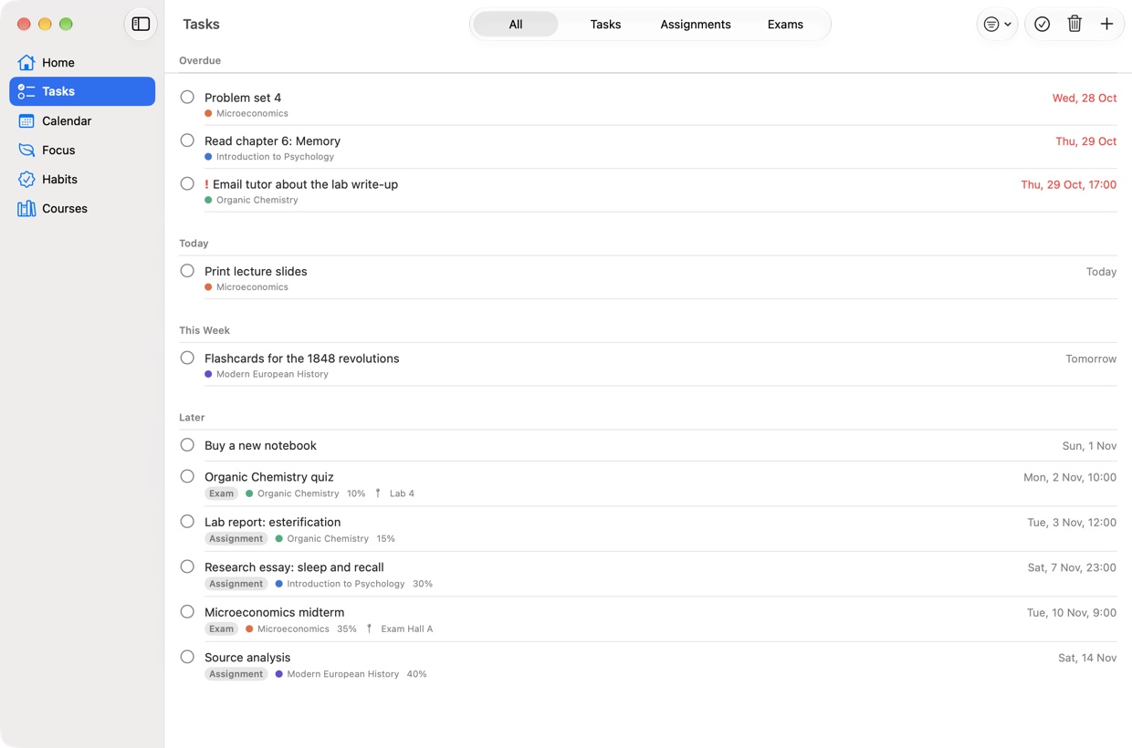Switch to the Tasks filter tab

pyautogui.click(x=605, y=25)
